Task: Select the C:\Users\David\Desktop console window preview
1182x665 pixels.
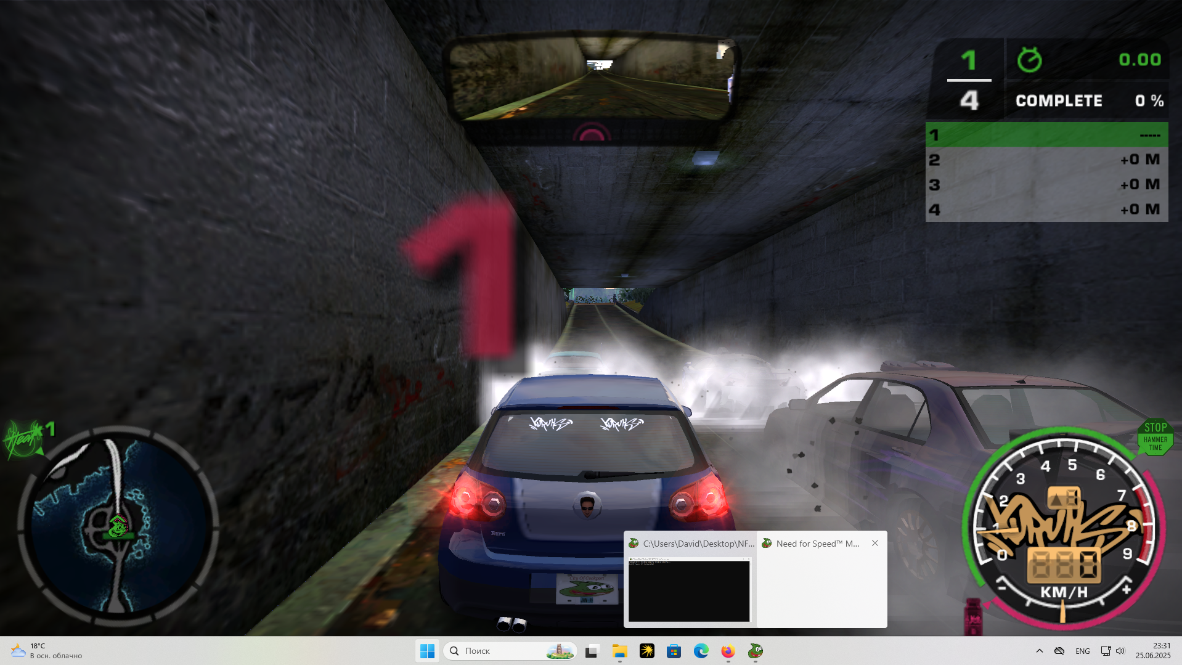Action: point(690,590)
